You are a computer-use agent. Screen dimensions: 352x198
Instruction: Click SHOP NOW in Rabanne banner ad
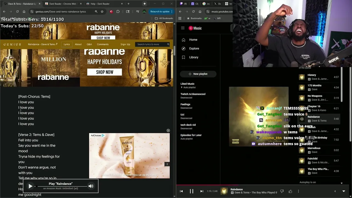pyautogui.click(x=105, y=72)
